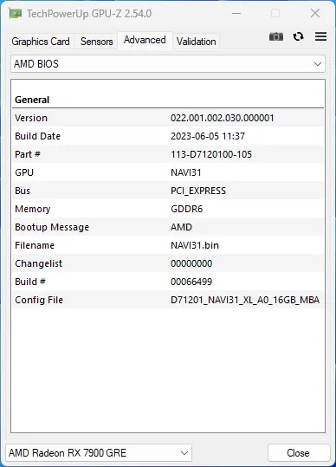Select part number 113-D7120100-105
This screenshot has height=467, width=336.
(x=211, y=154)
